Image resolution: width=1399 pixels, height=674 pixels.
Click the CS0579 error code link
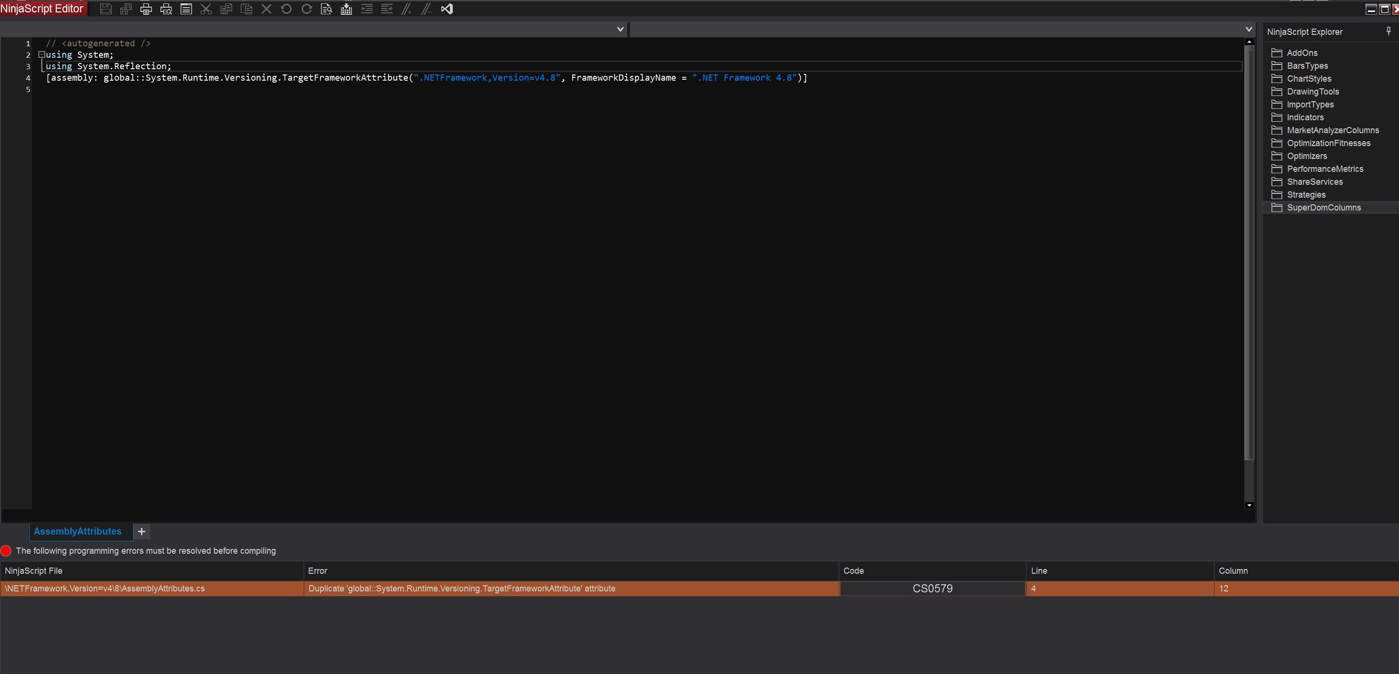tap(932, 588)
